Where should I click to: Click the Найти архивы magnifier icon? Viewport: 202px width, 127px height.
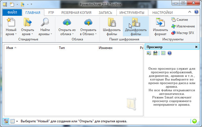[x=45, y=22]
